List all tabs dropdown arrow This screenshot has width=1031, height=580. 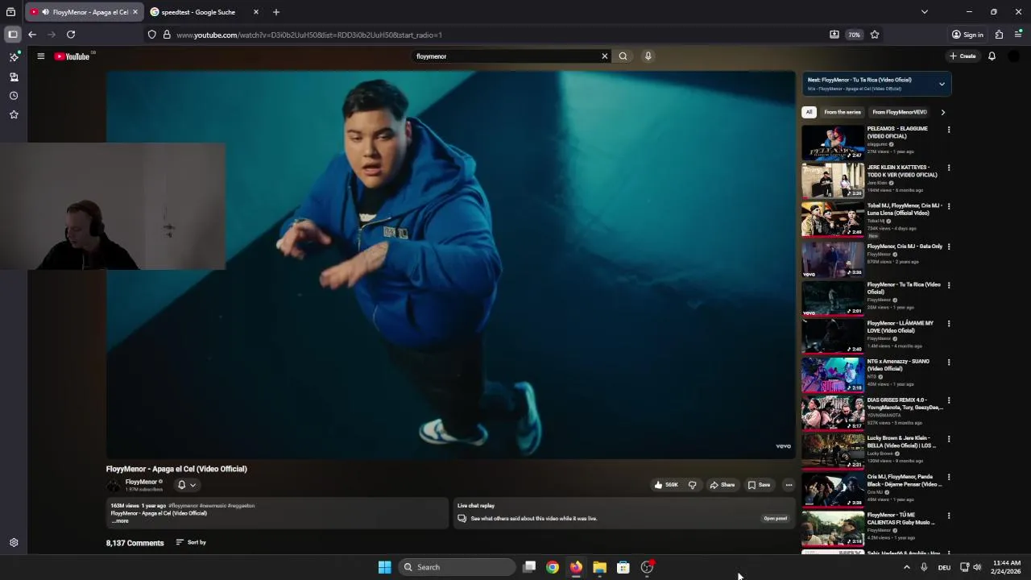click(924, 12)
